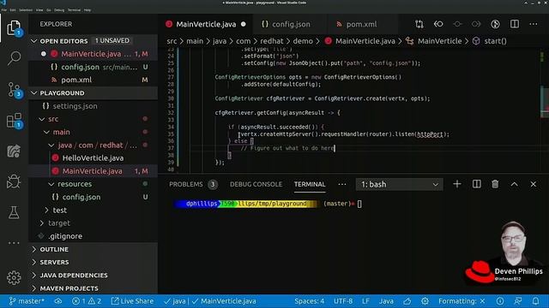The height and width of the screenshot is (308, 549).
Task: Expand the Servers section
Action: (94, 262)
